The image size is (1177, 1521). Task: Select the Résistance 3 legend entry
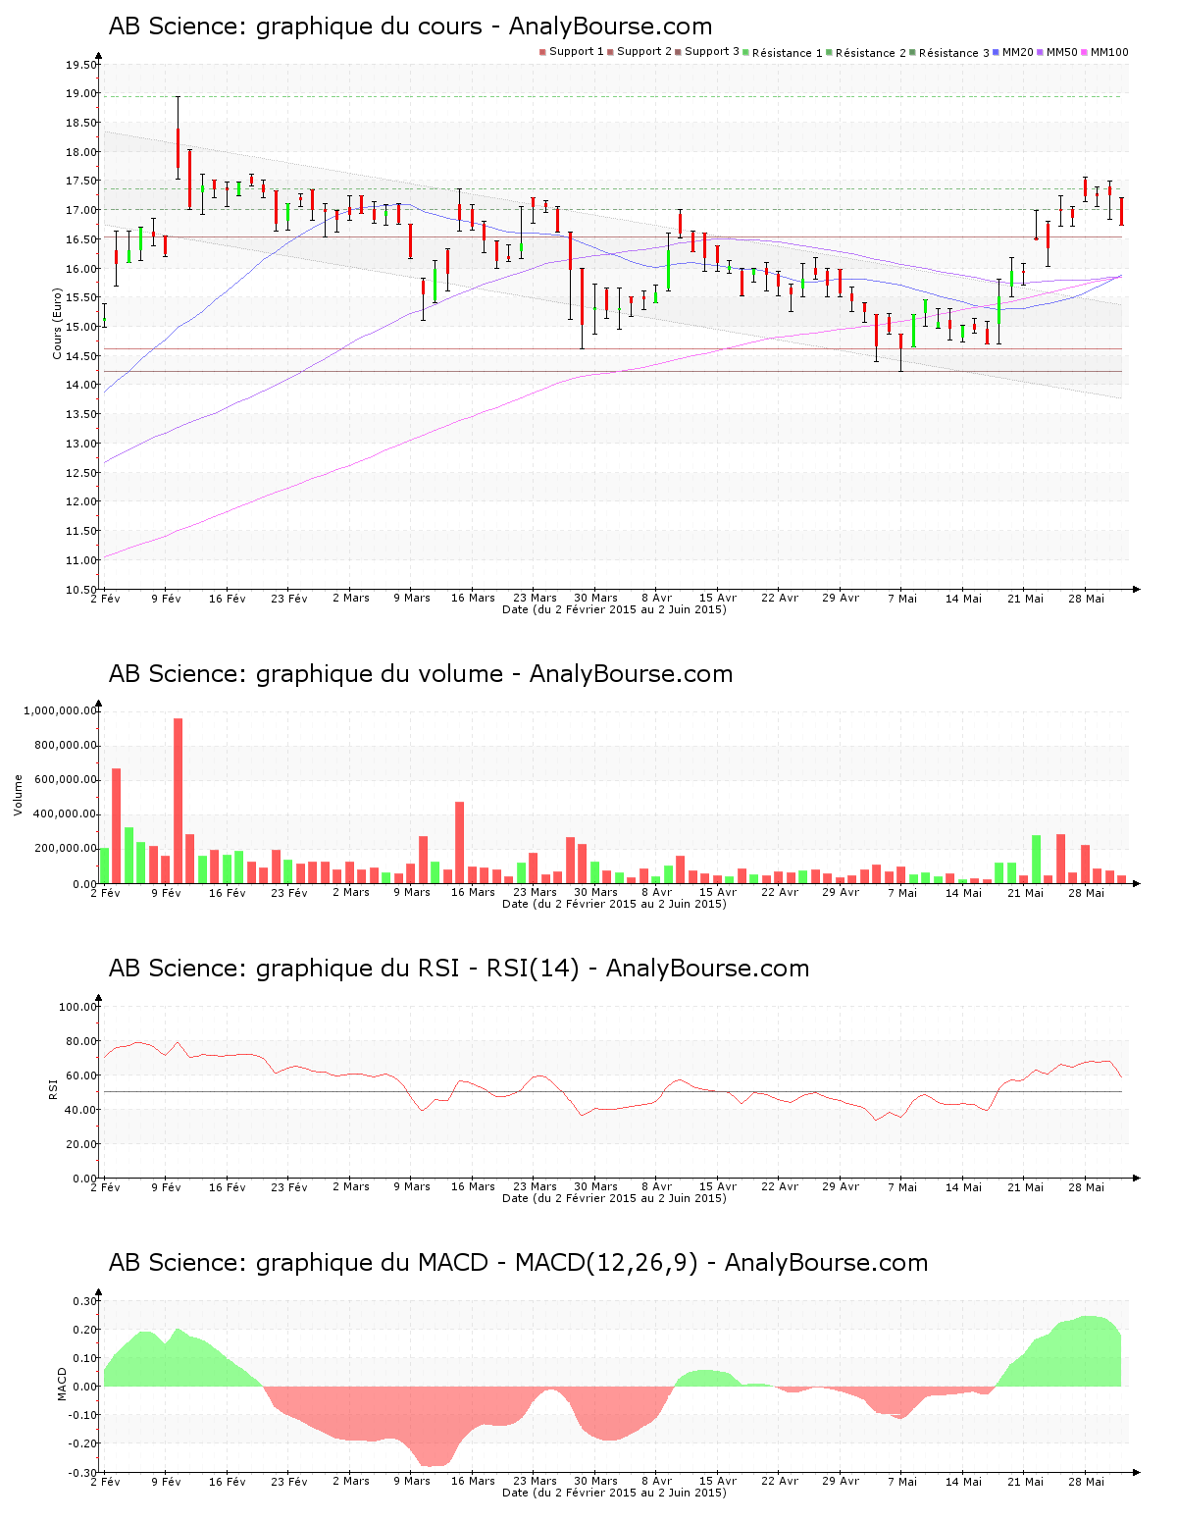click(949, 53)
